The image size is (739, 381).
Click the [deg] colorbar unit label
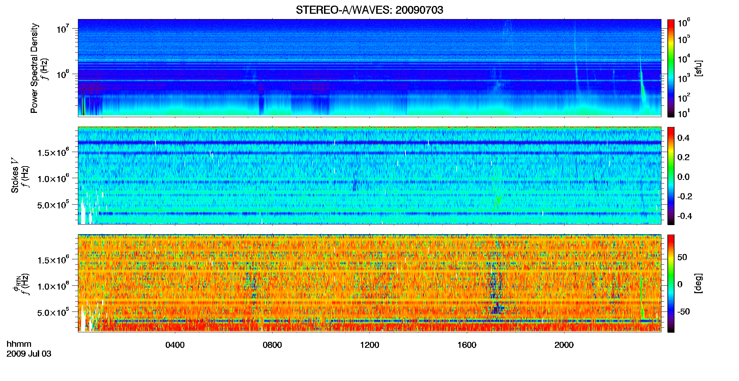tap(698, 283)
